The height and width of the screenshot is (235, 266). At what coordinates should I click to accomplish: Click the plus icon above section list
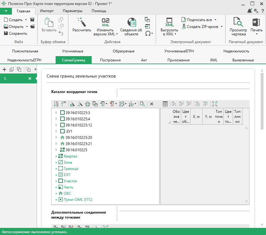(x=4, y=69)
